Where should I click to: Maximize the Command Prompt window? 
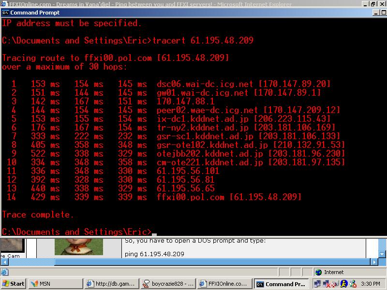(x=384, y=13)
